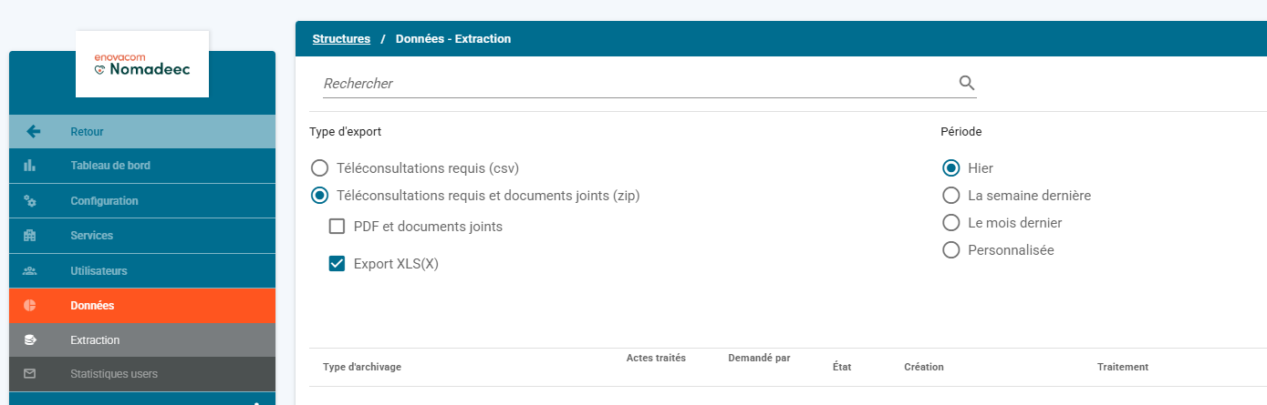
Task: Pick the Personnalisée period radio
Action: (x=951, y=250)
